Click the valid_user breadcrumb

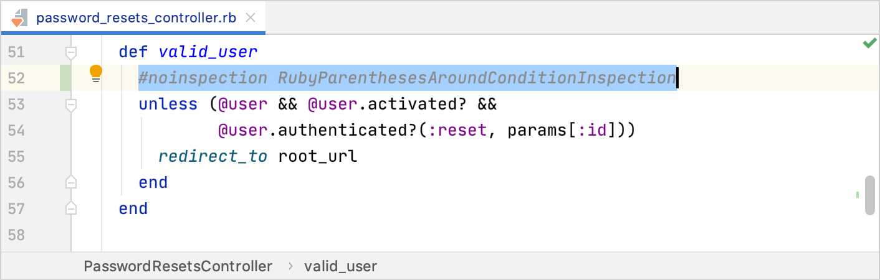click(x=340, y=266)
